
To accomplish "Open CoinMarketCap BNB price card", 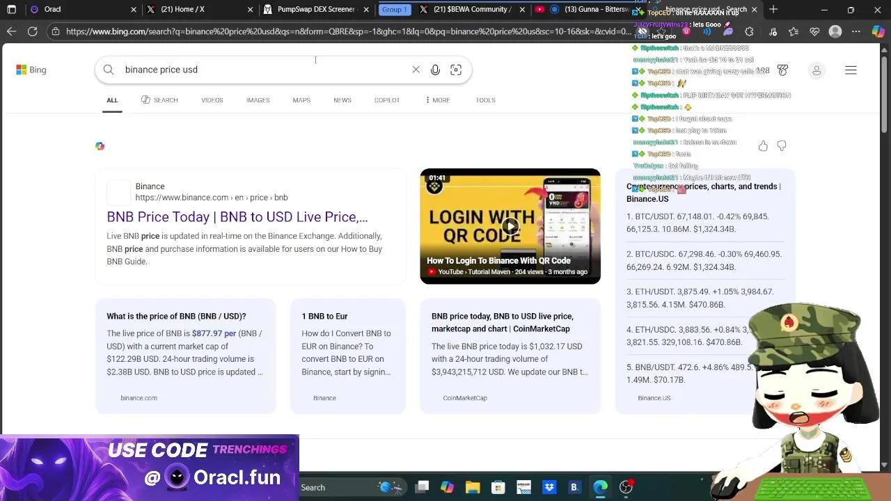I will pyautogui.click(x=510, y=356).
